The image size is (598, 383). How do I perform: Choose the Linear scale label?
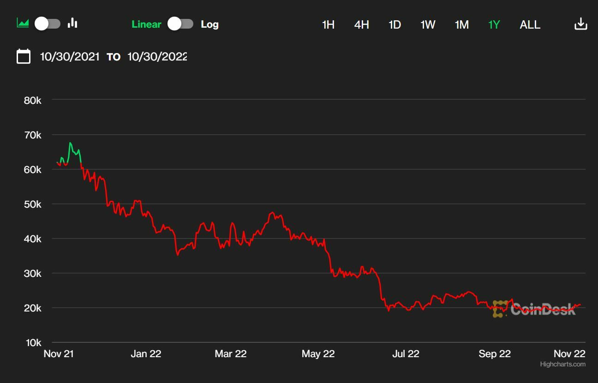tap(147, 24)
